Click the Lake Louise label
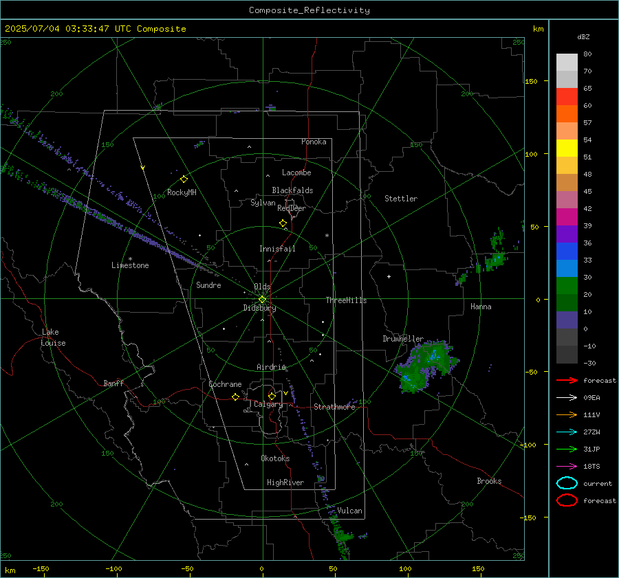 coord(53,337)
